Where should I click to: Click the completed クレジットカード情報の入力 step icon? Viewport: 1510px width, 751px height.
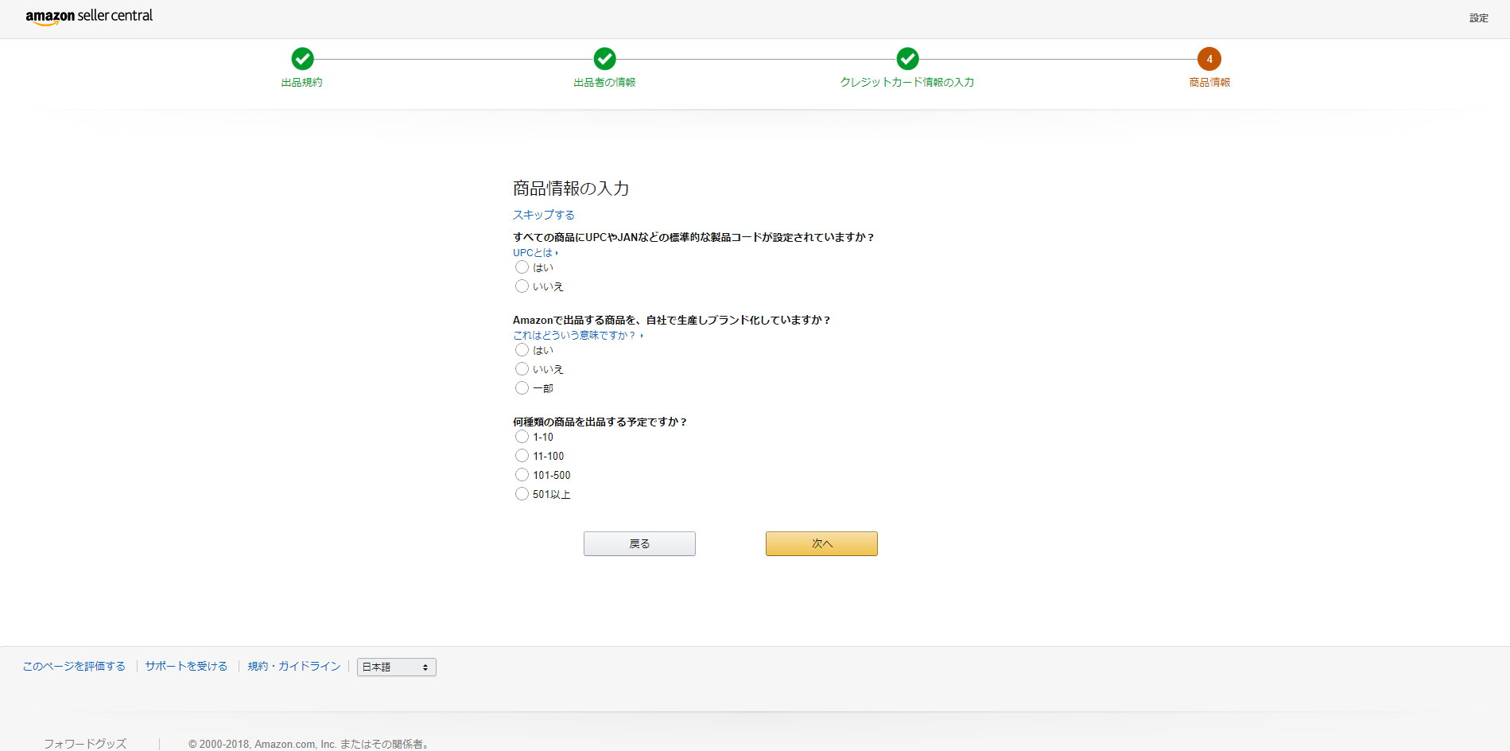pos(907,58)
